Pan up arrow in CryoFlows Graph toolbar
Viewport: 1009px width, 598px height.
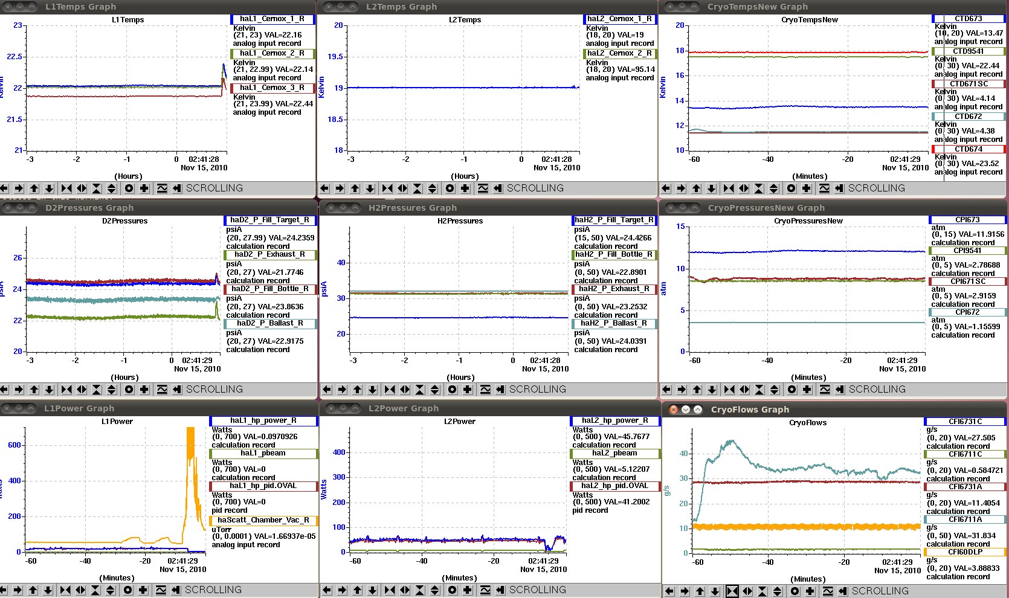coord(700,591)
